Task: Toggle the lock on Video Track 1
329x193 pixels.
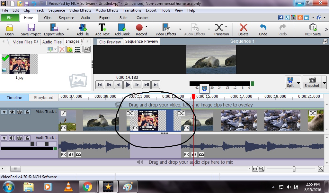Action: pyautogui.click(x=27, y=112)
